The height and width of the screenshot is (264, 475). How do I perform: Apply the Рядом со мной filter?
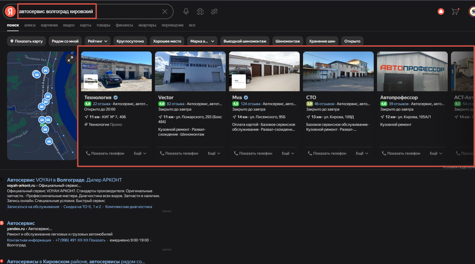click(65, 41)
